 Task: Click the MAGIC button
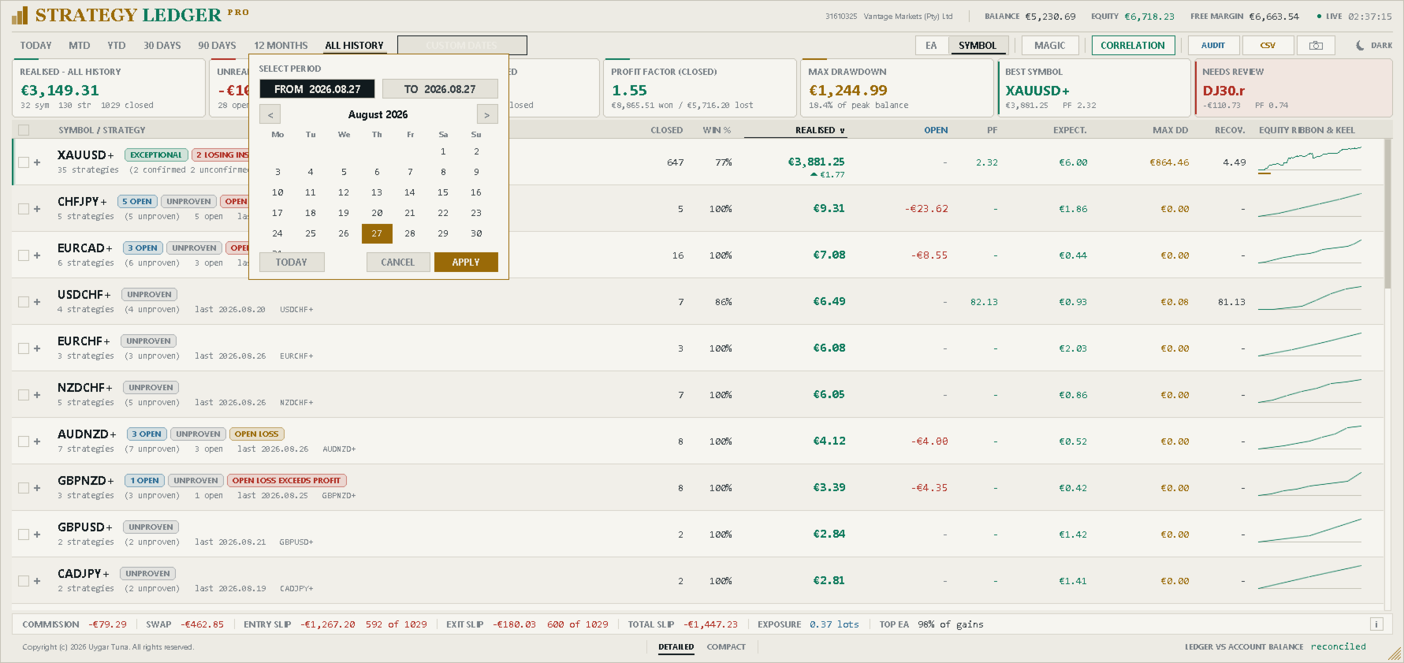[1049, 46]
